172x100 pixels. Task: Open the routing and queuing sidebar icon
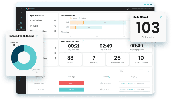coord(21,28)
